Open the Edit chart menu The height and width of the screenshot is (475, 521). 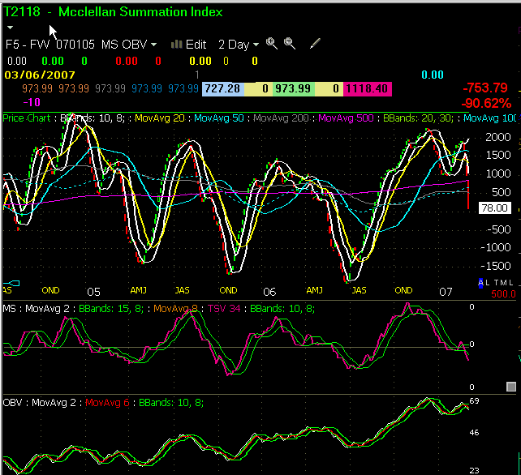196,45
